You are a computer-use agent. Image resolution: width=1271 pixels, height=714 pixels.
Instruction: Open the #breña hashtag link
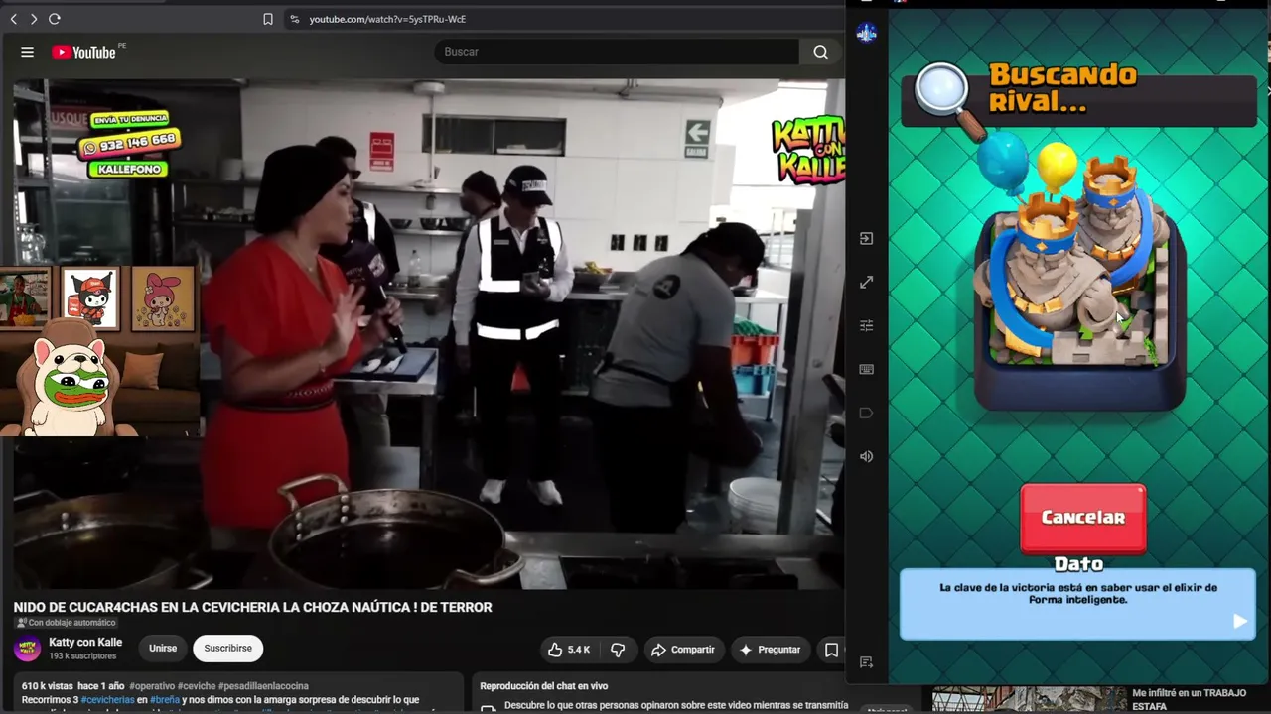tap(165, 699)
